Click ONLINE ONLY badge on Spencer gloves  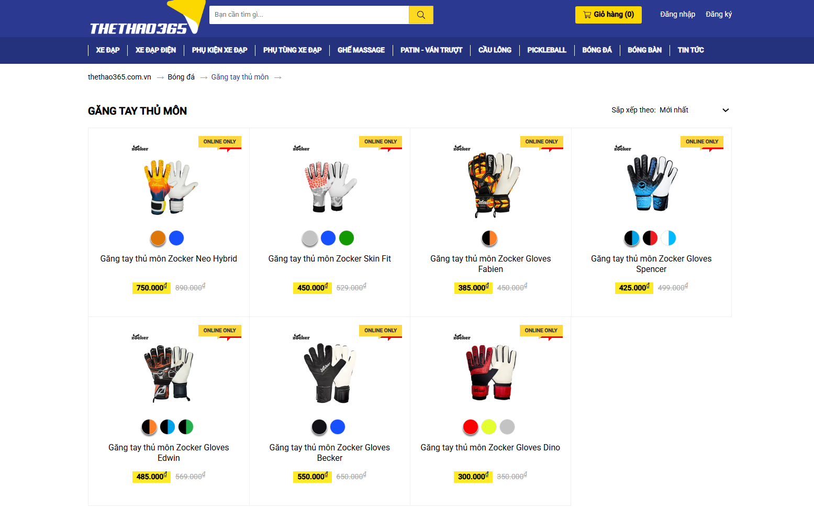[702, 142]
